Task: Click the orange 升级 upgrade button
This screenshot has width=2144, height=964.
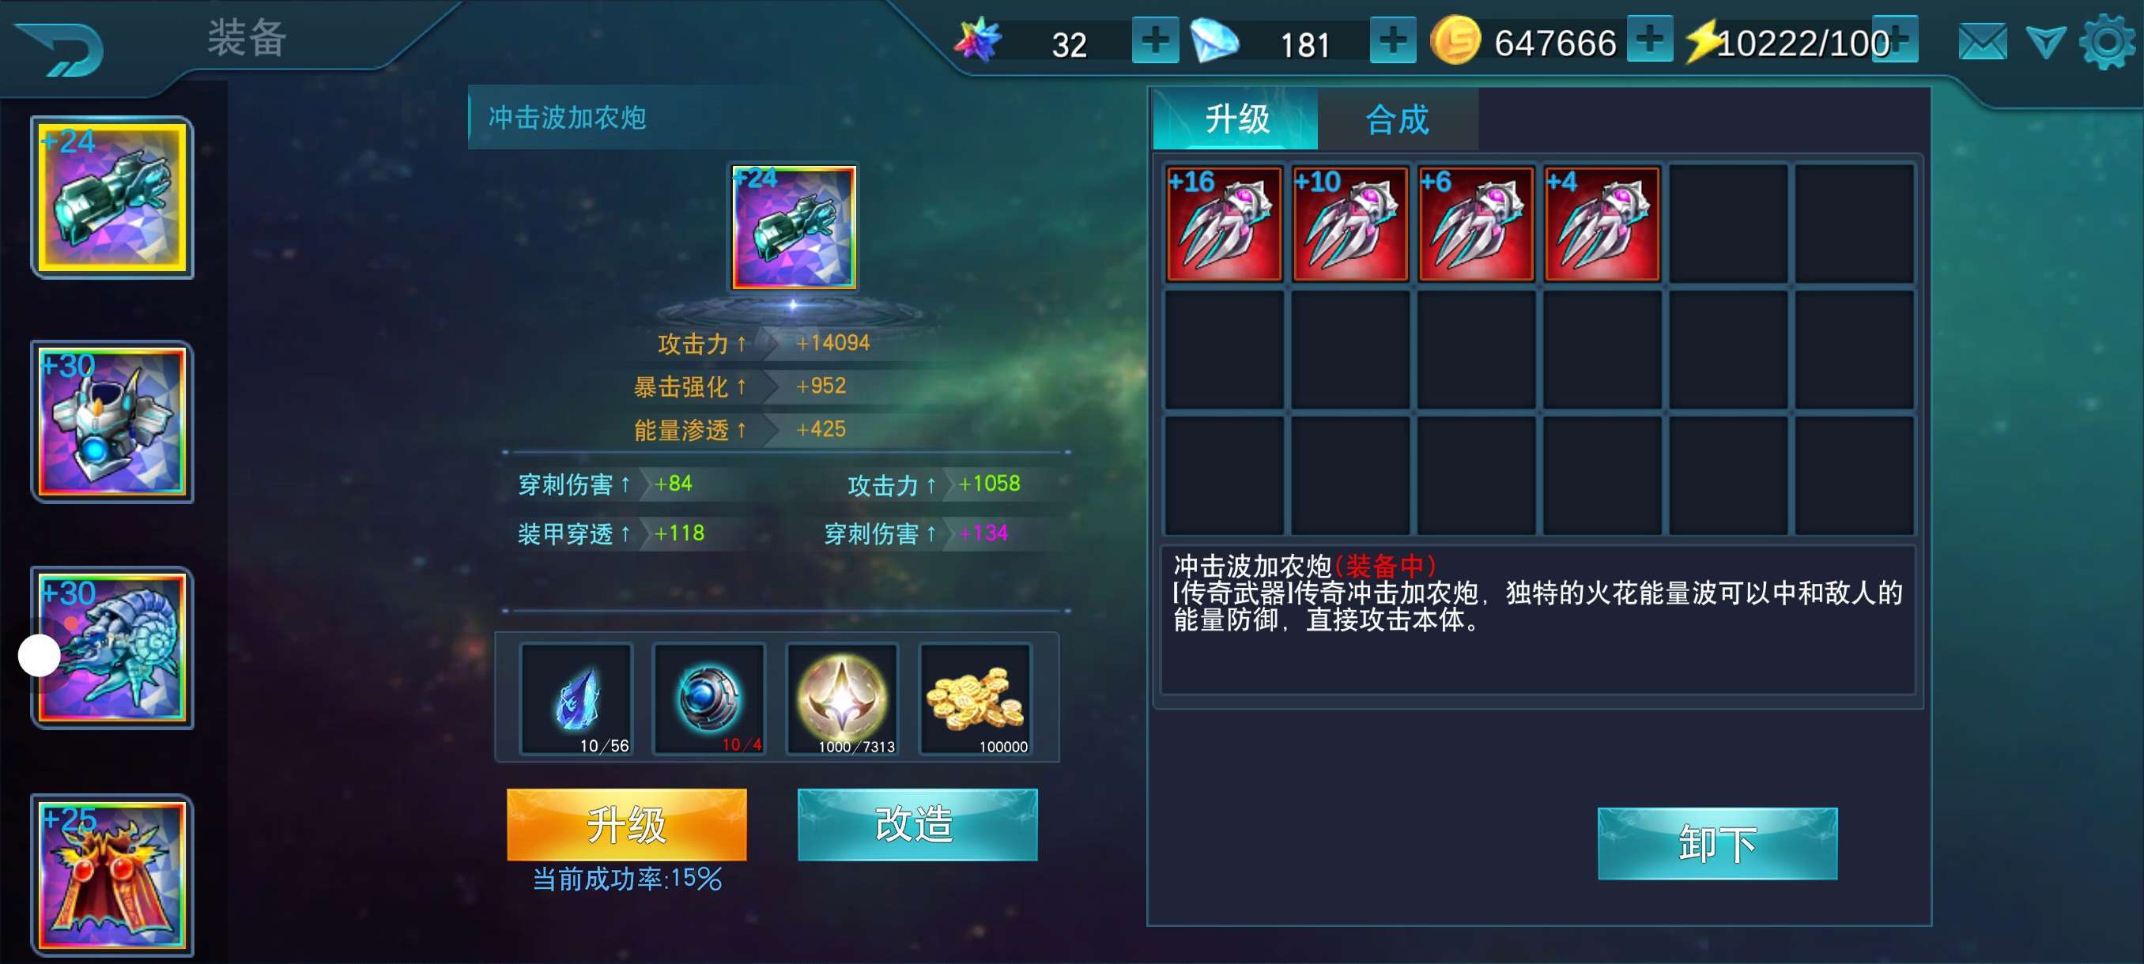Action: pyautogui.click(x=627, y=824)
